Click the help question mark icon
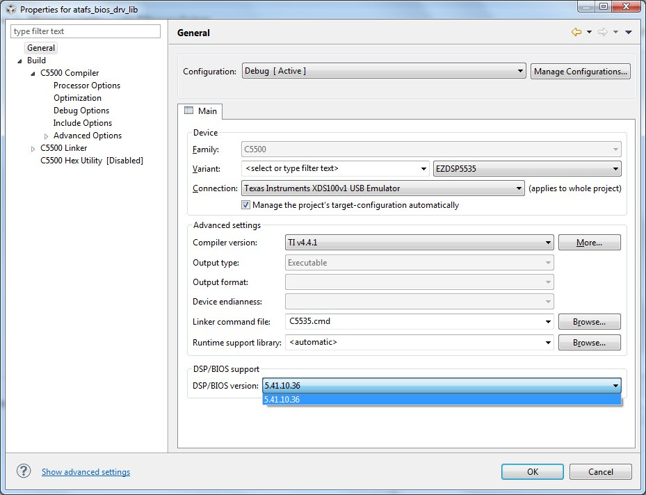The width and height of the screenshot is (646, 495). [24, 471]
